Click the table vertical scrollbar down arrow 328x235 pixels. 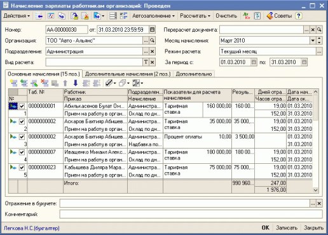315,190
